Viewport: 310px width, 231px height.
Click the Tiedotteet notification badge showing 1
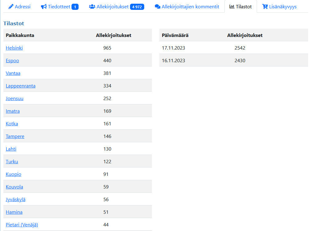pyautogui.click(x=75, y=6)
